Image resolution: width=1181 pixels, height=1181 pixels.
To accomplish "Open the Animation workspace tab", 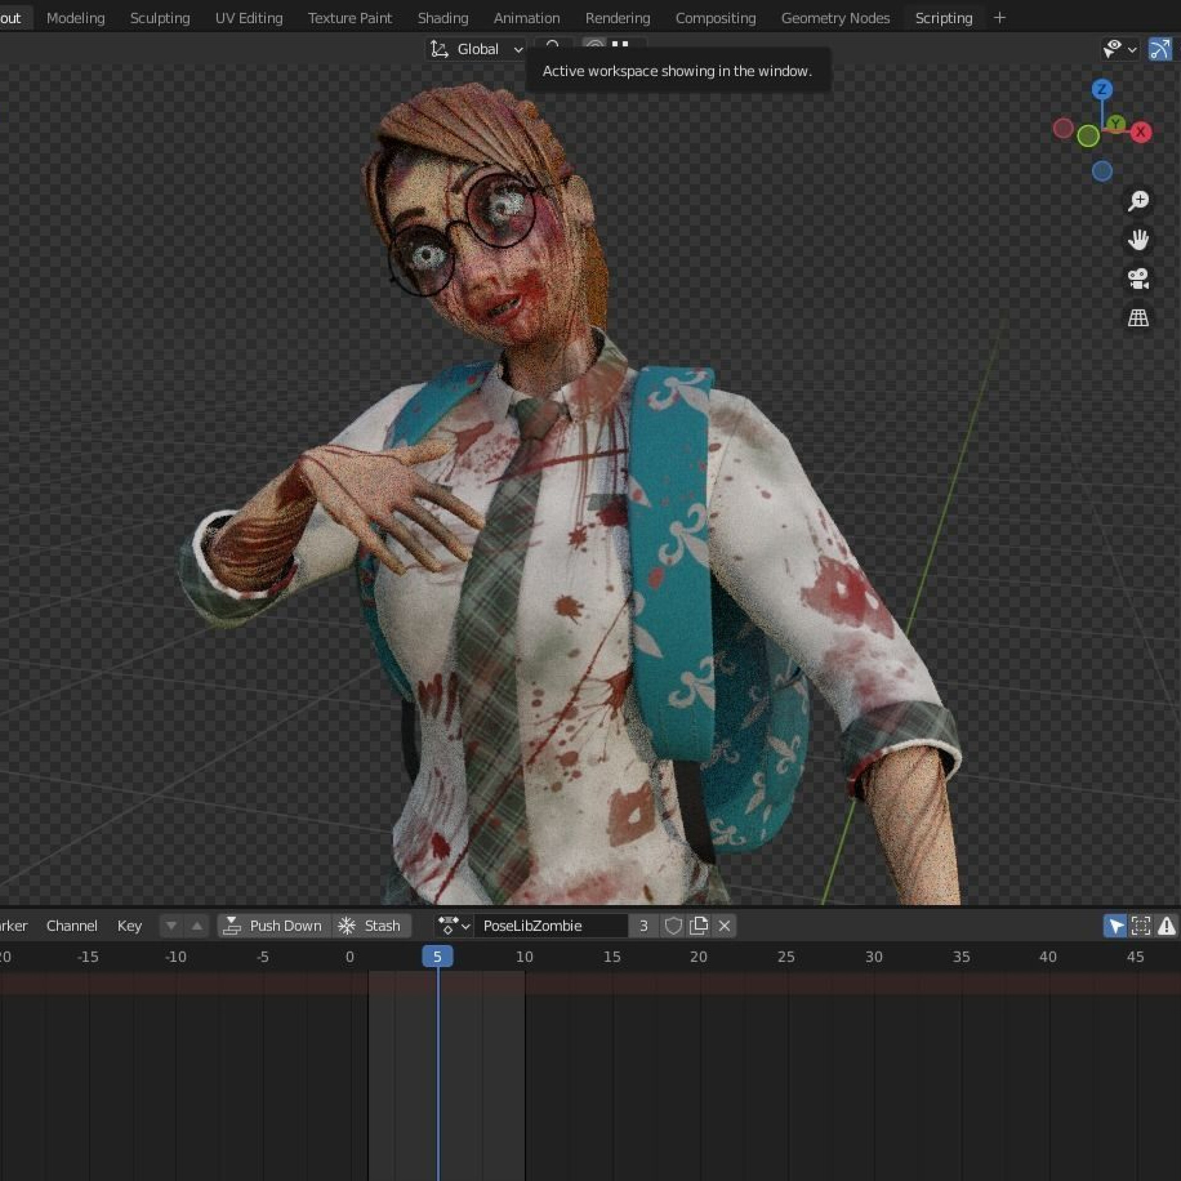I will pos(527,18).
